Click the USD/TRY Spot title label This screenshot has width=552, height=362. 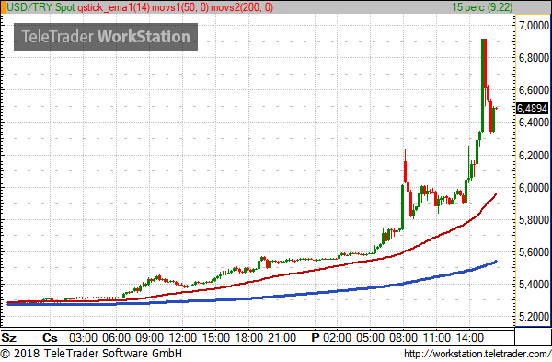click(40, 7)
